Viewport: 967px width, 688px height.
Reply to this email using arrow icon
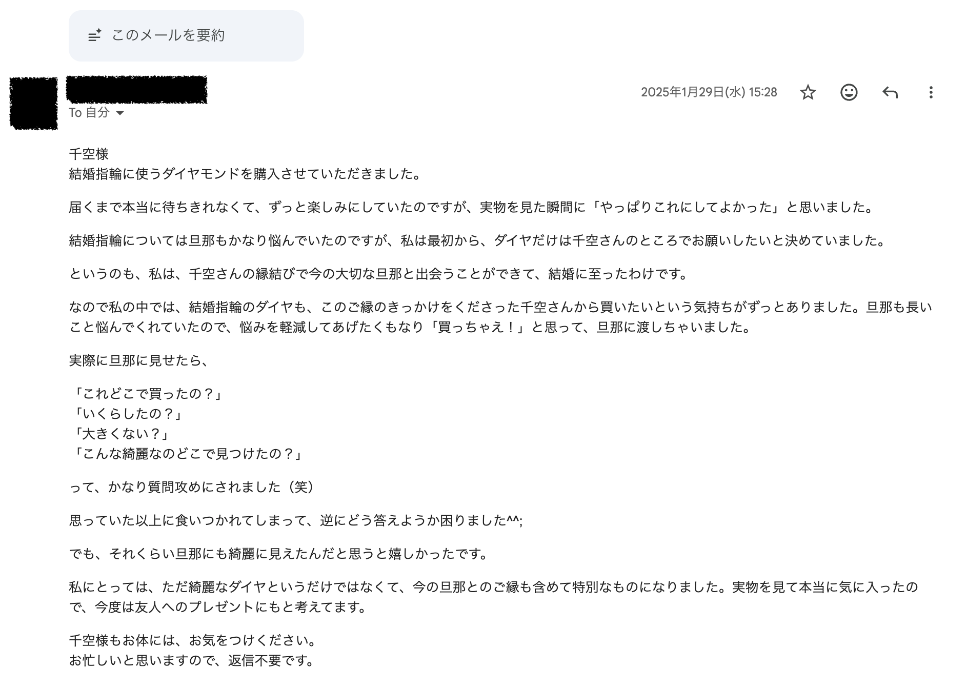coord(890,92)
